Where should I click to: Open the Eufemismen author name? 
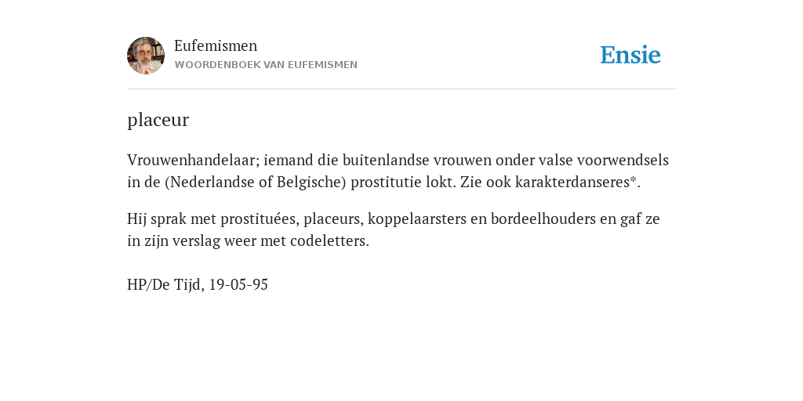click(x=216, y=45)
